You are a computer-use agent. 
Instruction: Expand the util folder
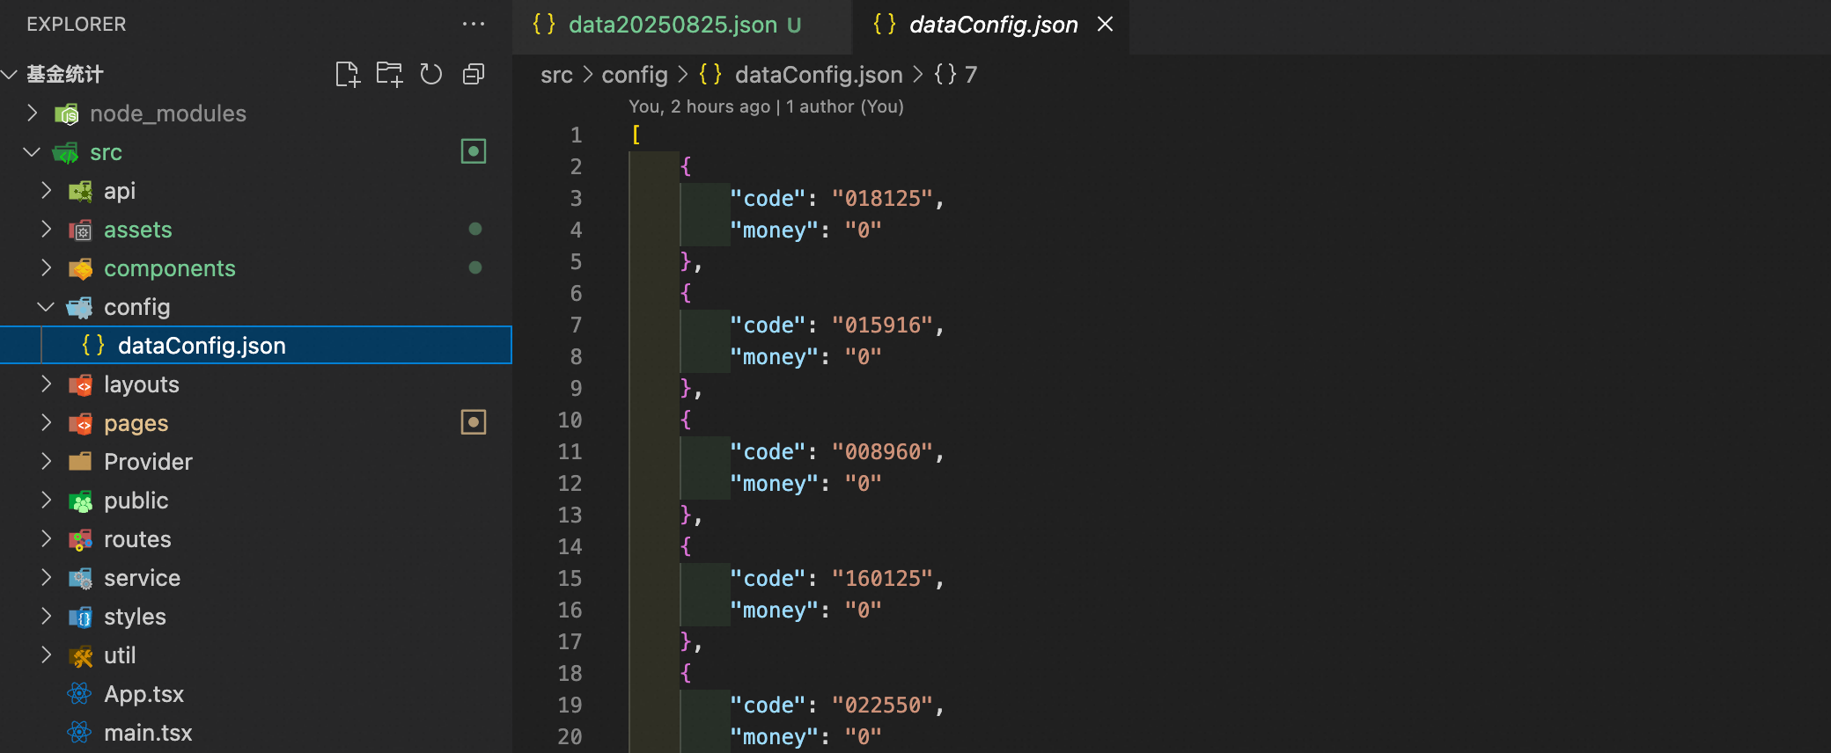47,654
